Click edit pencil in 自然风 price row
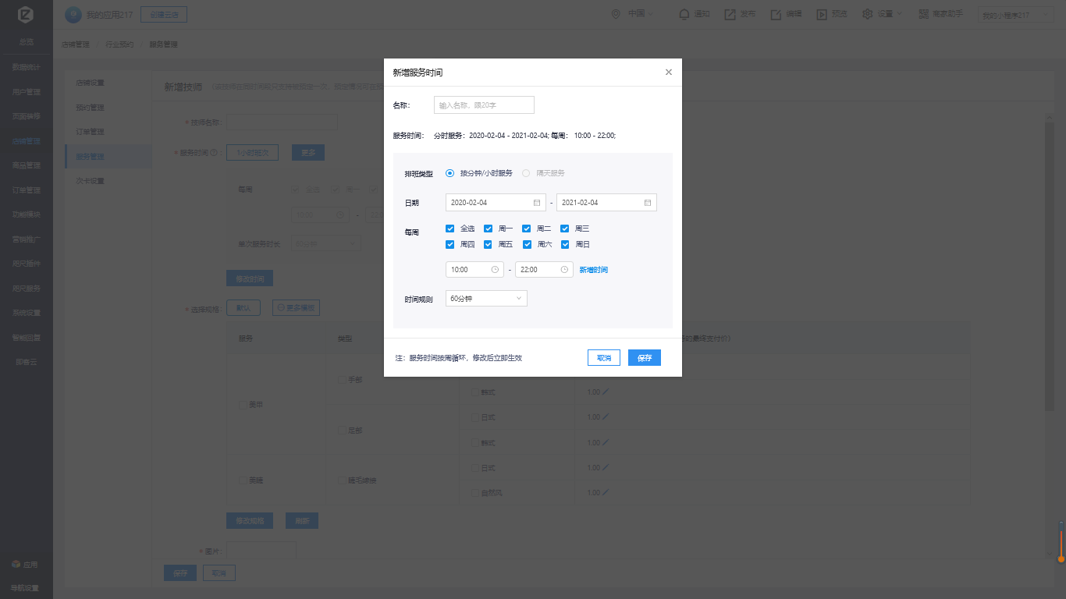 pos(606,493)
